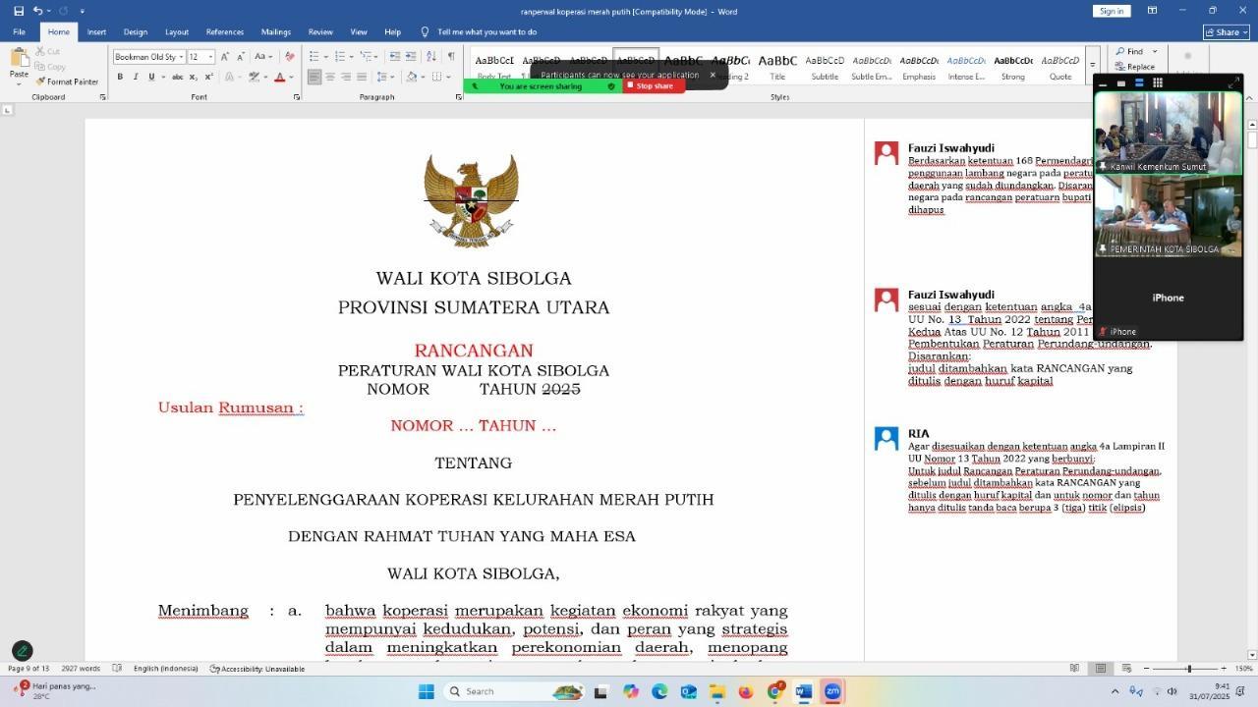Open Zoom app from taskbar
This screenshot has width=1258, height=707.
[x=831, y=691]
